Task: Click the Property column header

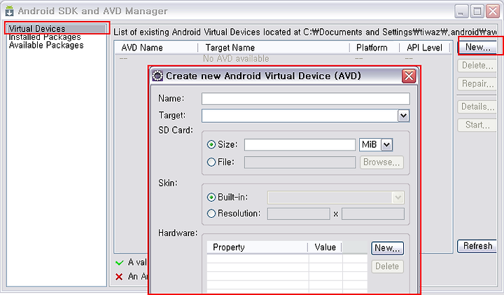Action: pyautogui.click(x=257, y=247)
